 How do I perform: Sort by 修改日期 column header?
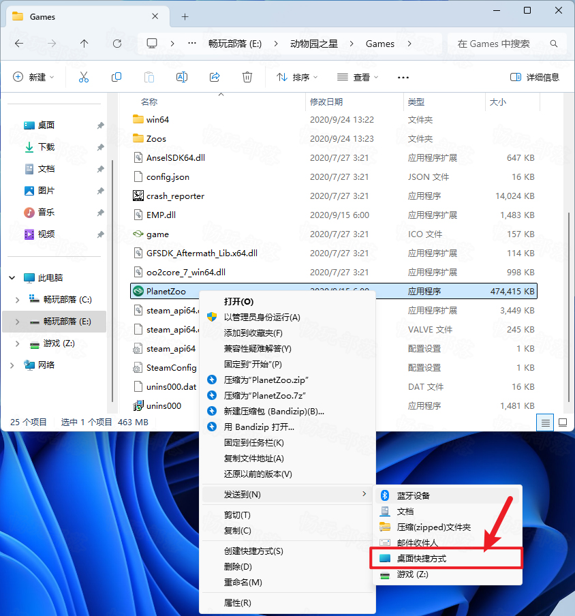coord(354,102)
